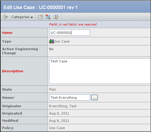Click the State value Plan
151x132 pixels.
coord(53,89)
